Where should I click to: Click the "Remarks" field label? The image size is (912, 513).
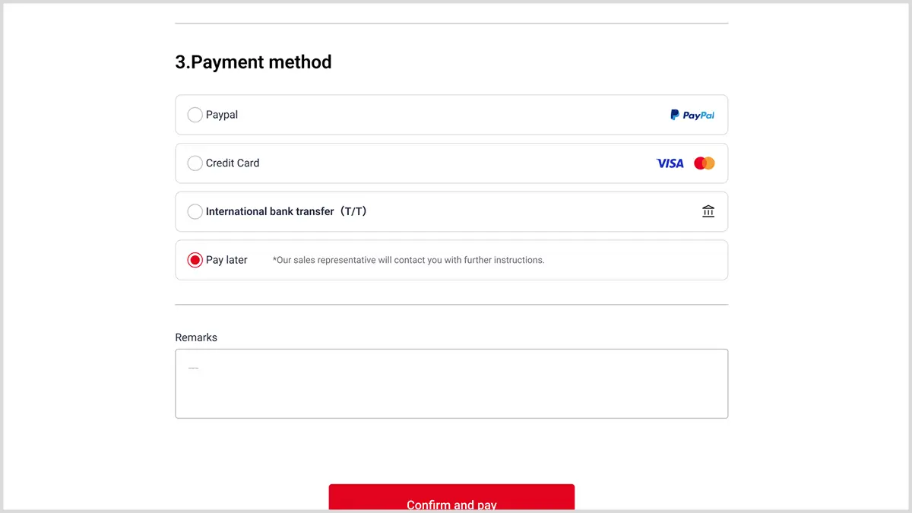pos(196,337)
